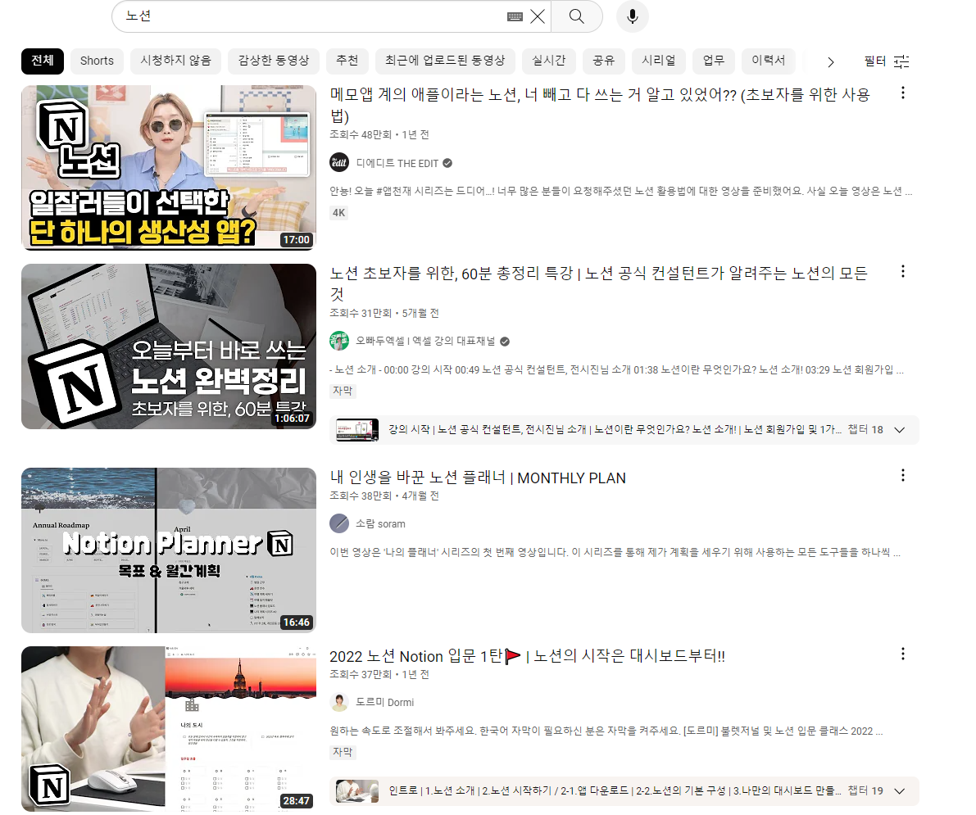Click description starting 안농! 오늘 #앱천재

(620, 191)
